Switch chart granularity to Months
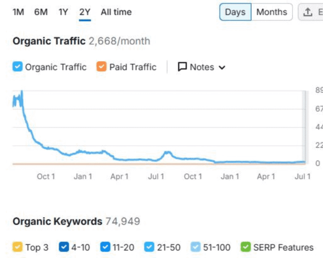Image resolution: width=323 pixels, height=258 pixels. pyautogui.click(x=272, y=12)
